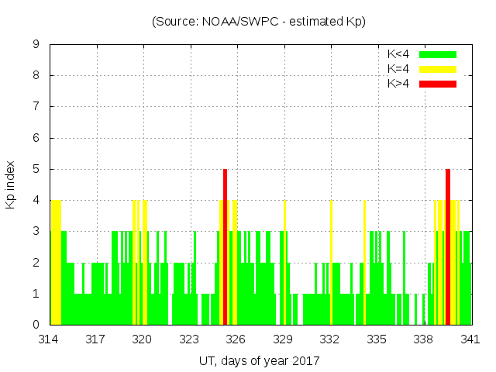Click the green K<4 legend swatch
This screenshot has height=372, width=496.
(x=438, y=54)
